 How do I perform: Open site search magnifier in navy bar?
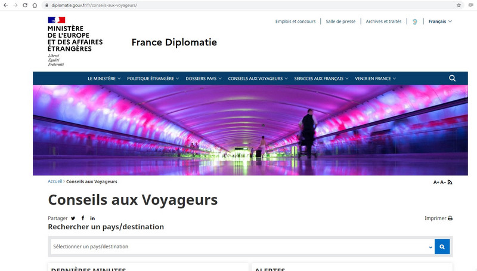[x=453, y=78]
